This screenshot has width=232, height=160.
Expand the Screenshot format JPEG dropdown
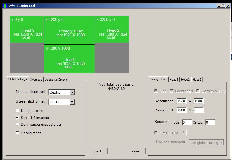click(x=72, y=102)
